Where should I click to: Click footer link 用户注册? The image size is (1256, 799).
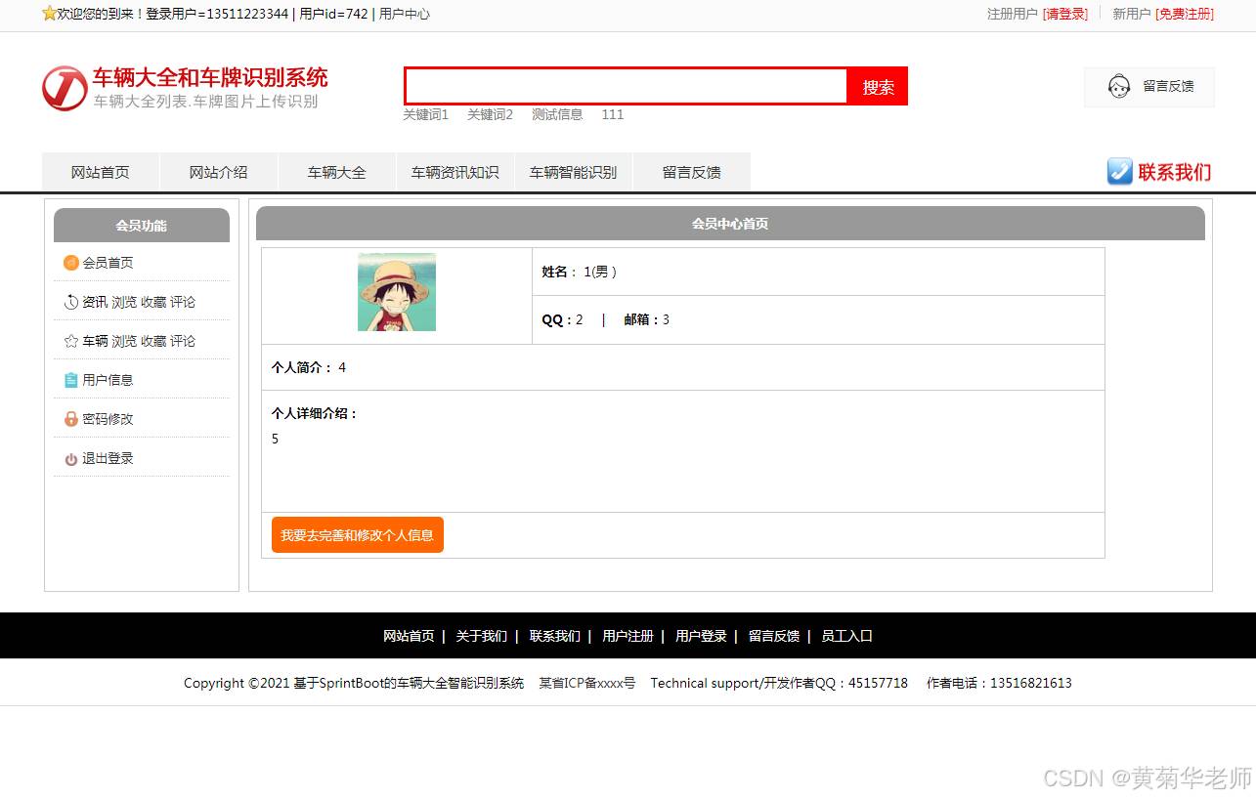tap(628, 636)
